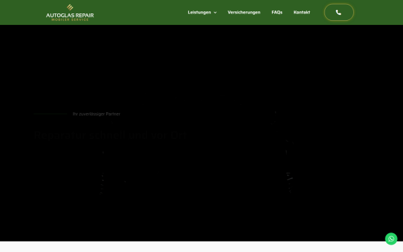Screen dimensions: 403x252
Task: Click the AUTOGLAS REPAIR logo text
Action: click(70, 15)
